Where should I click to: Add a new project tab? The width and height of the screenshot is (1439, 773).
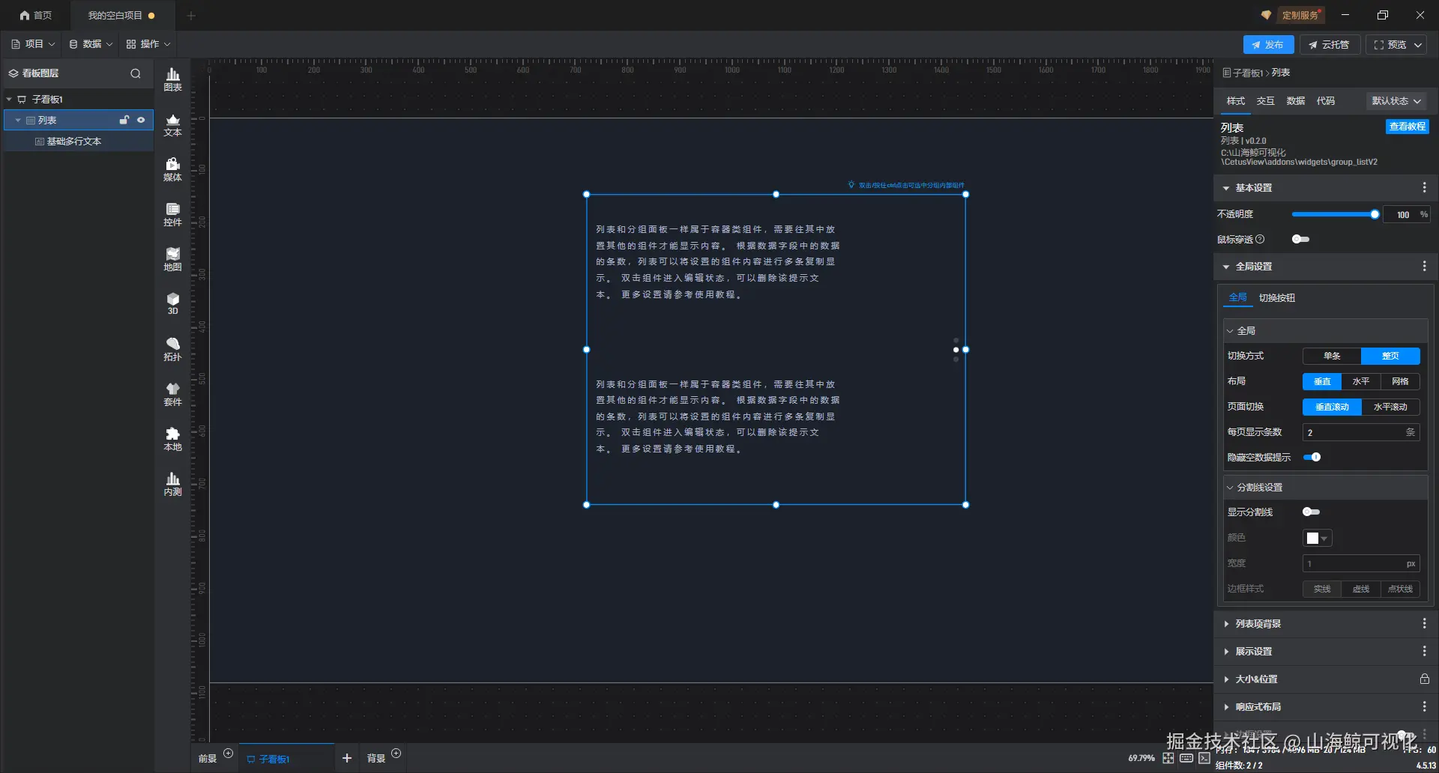click(x=191, y=15)
